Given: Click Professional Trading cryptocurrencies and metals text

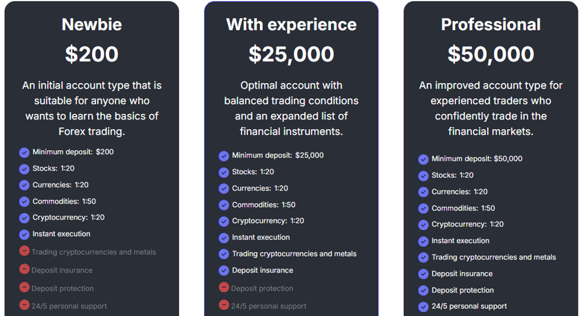Looking at the screenshot, I should point(494,257).
